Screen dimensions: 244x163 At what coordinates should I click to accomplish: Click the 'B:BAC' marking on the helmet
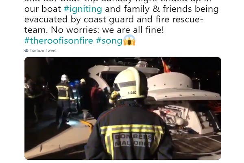tap(132, 93)
